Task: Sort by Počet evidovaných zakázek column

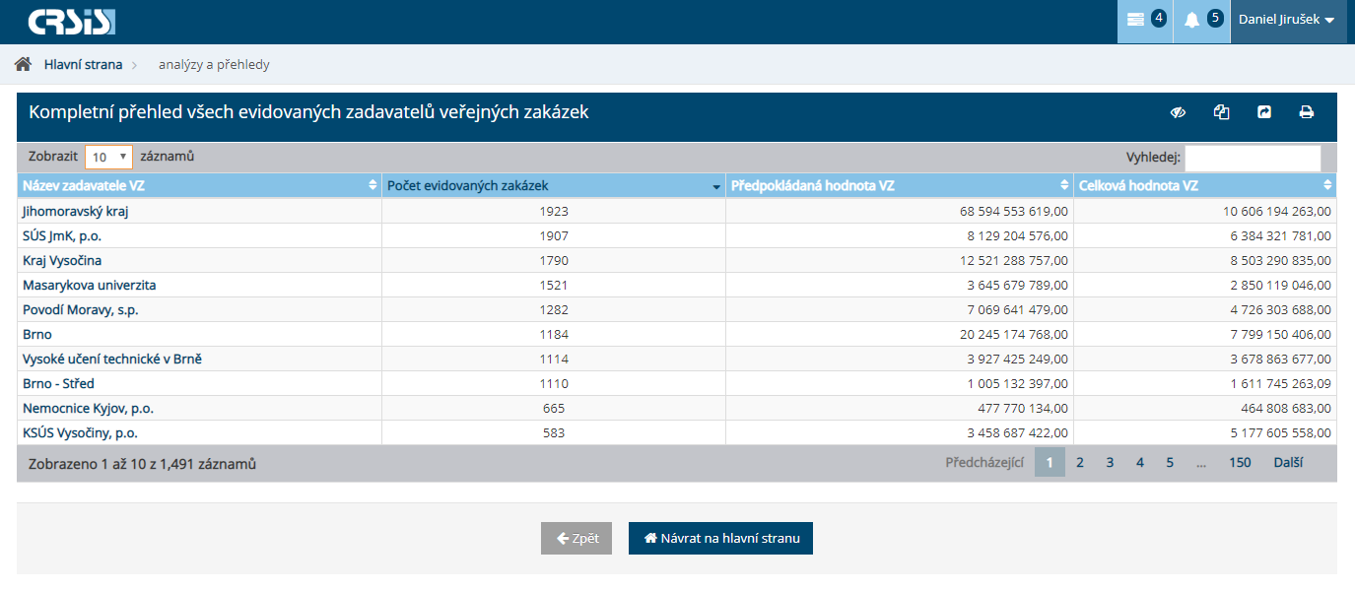Action: point(553,185)
